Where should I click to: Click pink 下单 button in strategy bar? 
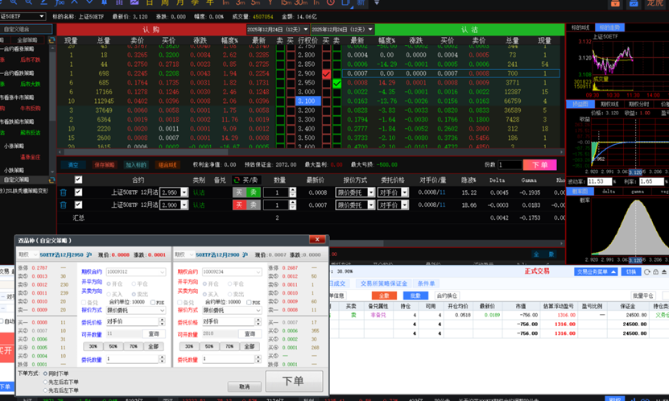click(539, 164)
